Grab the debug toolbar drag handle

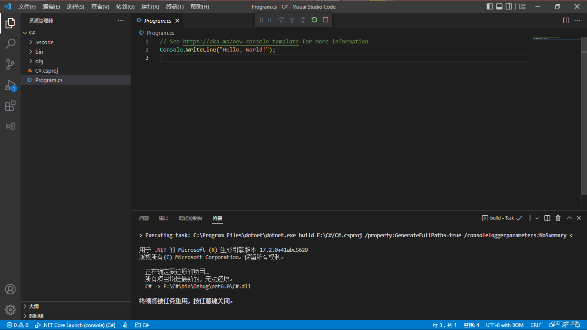pos(261,20)
